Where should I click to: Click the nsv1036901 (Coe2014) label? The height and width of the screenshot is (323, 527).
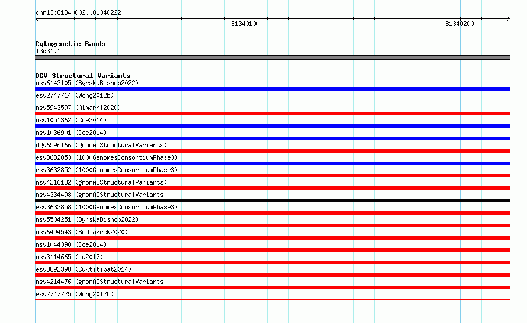pyautogui.click(x=71, y=133)
